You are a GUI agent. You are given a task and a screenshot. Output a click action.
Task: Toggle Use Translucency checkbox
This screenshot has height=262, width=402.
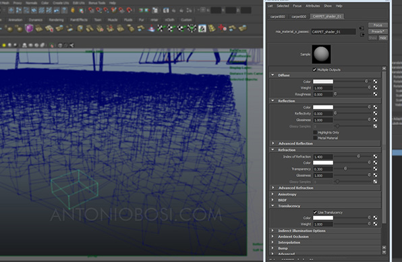coord(315,212)
